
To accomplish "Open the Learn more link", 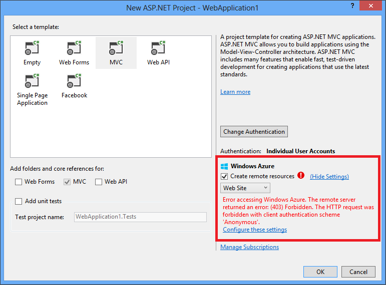I will [235, 92].
